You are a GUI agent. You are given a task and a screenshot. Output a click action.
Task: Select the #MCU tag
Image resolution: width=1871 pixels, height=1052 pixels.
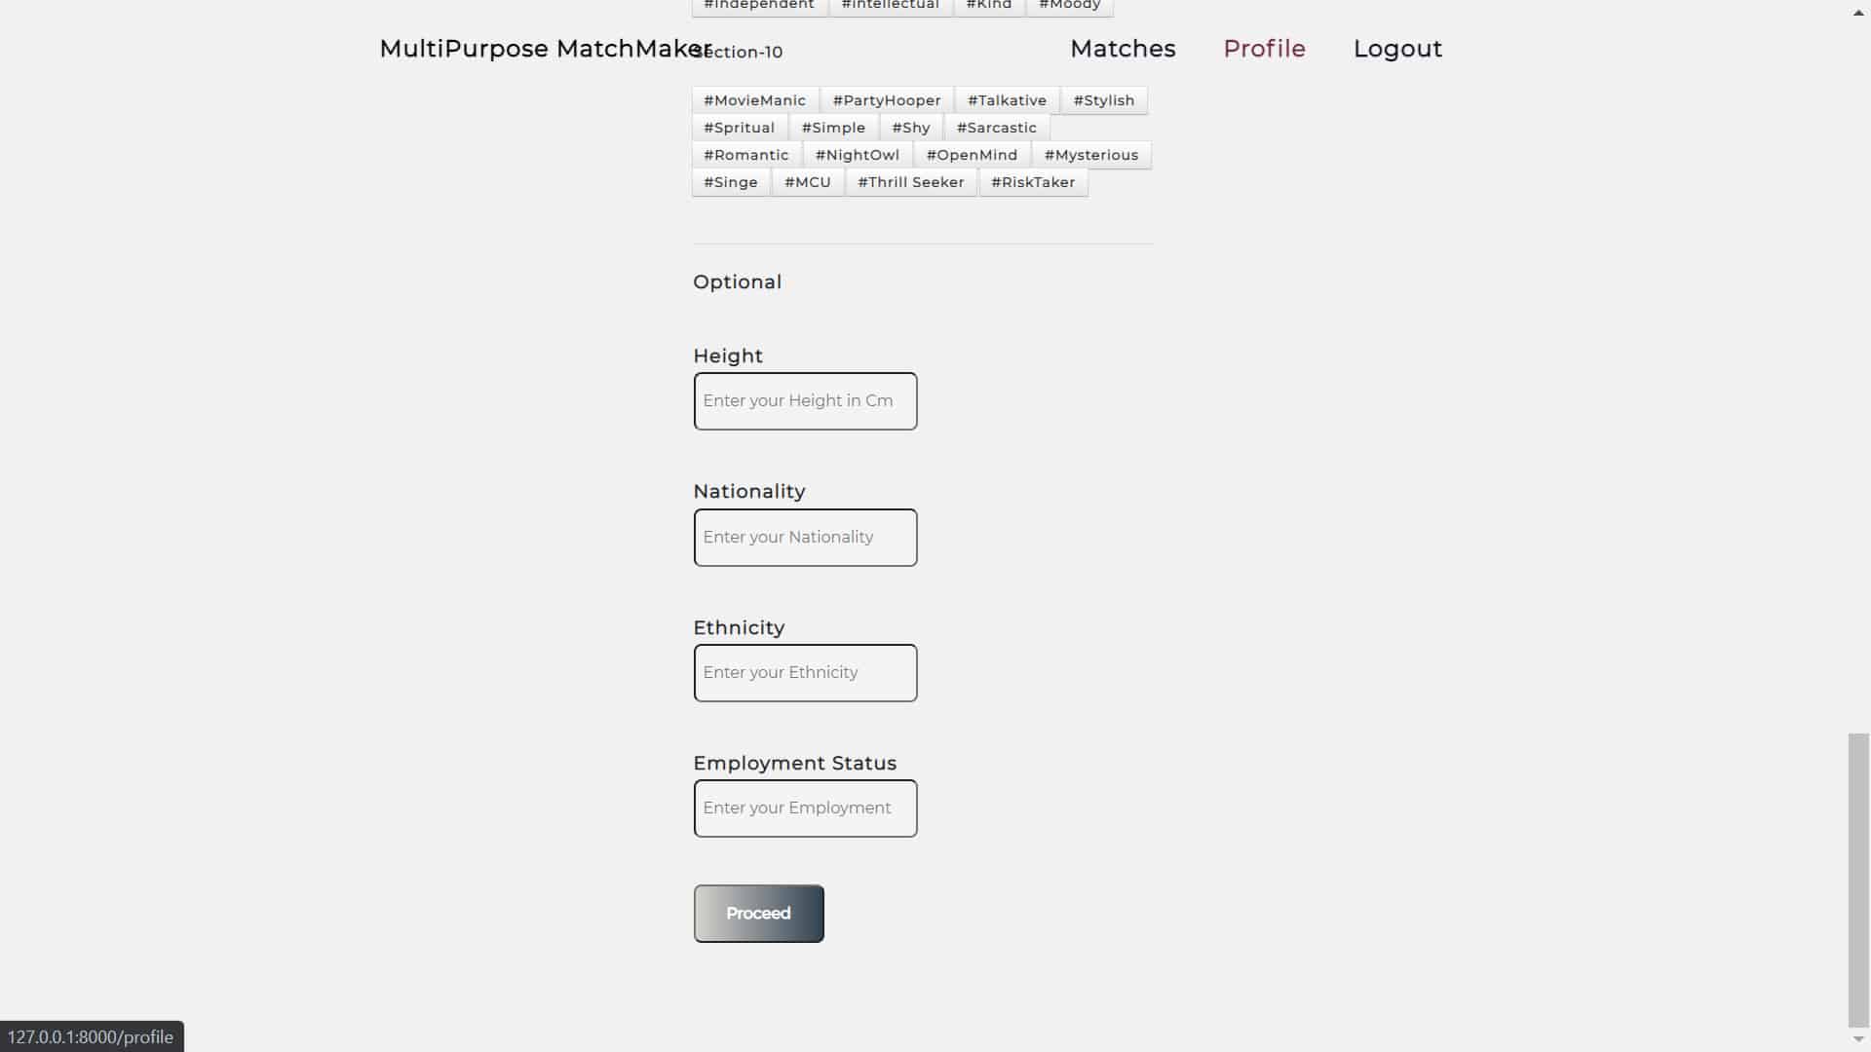tap(807, 182)
